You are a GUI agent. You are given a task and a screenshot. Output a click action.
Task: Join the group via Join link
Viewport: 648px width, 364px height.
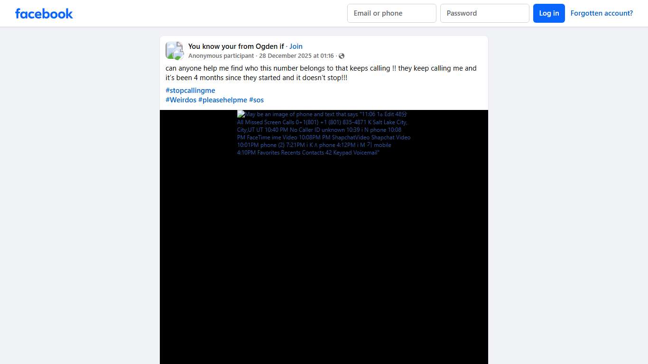[296, 46]
